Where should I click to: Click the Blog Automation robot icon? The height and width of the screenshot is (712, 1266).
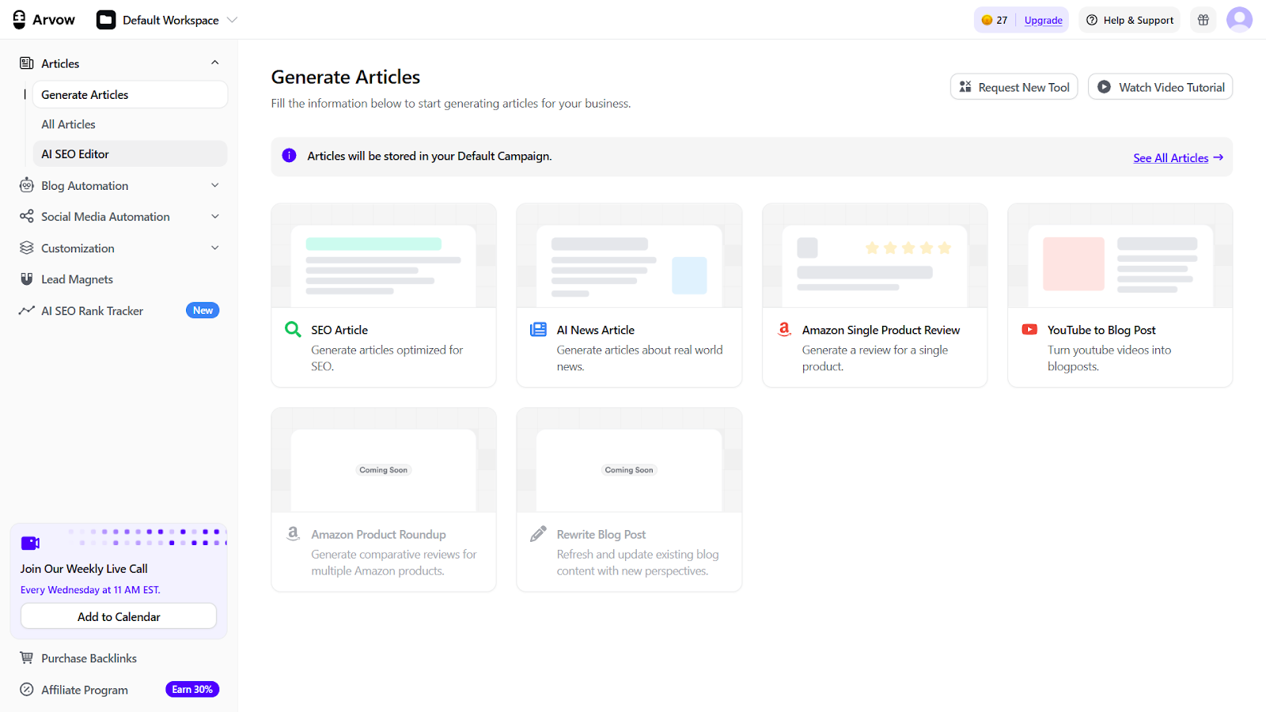tap(26, 185)
